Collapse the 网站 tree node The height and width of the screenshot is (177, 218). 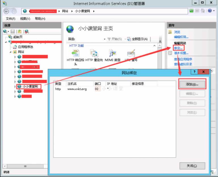[11, 52]
